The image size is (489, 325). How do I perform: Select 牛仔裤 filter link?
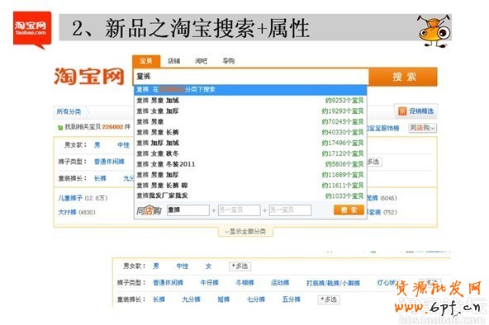[209, 283]
